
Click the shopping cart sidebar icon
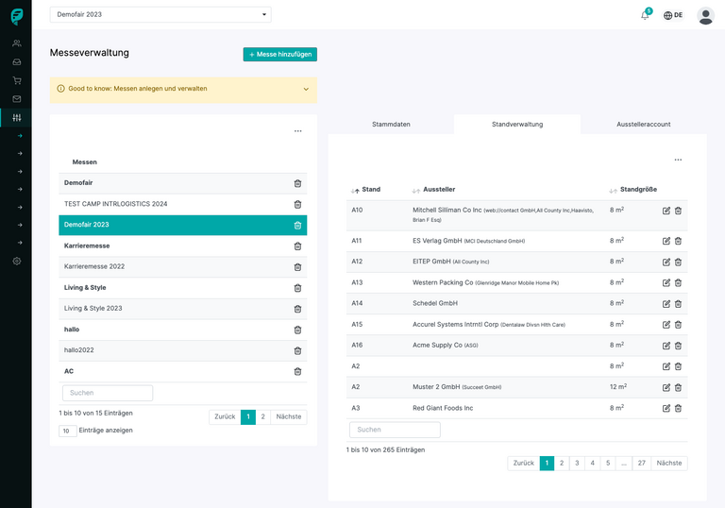pyautogui.click(x=16, y=80)
